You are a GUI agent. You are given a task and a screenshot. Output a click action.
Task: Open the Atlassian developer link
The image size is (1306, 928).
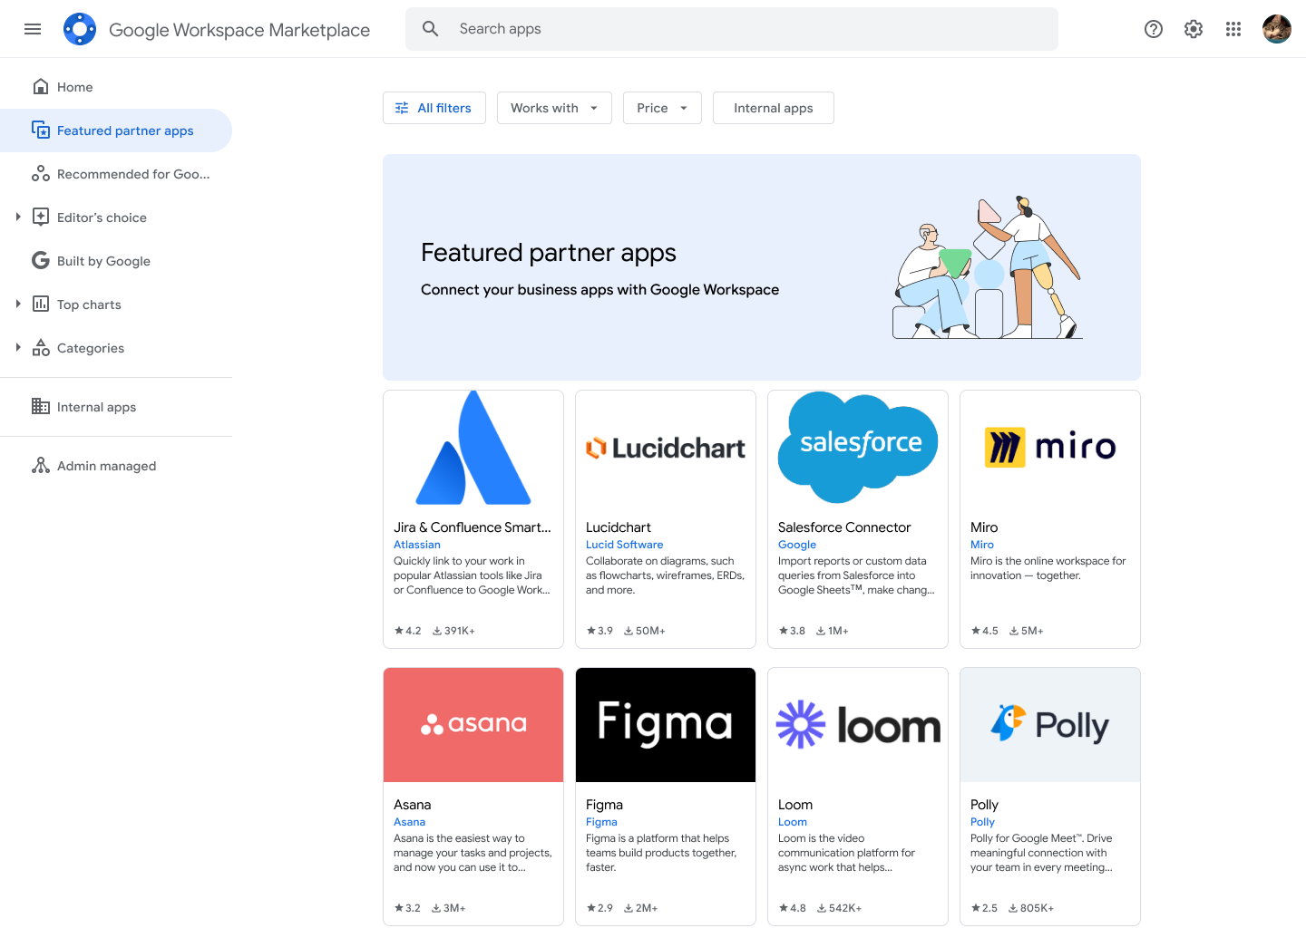pyautogui.click(x=417, y=545)
